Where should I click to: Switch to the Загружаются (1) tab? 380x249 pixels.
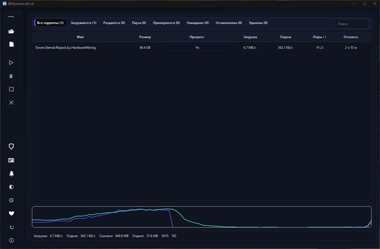tap(83, 23)
